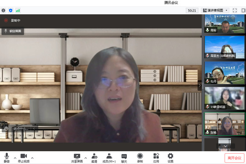The width and height of the screenshot is (246, 164).
Task: Toggle the side panel layout icon
Action: click(244, 11)
